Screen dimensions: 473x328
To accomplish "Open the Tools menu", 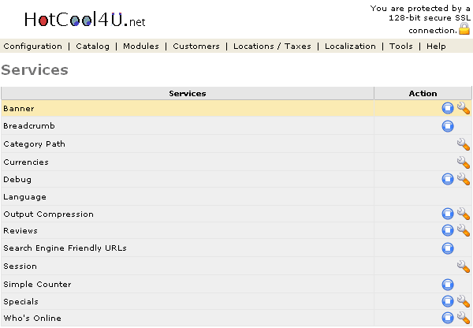I will coord(400,47).
